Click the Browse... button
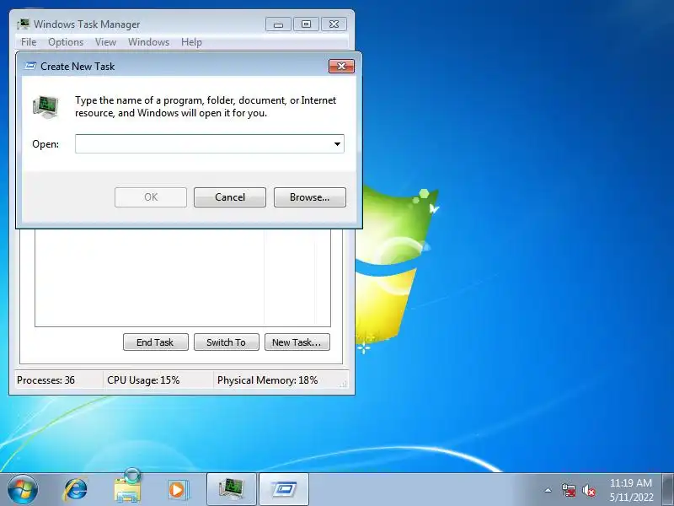This screenshot has width=674, height=506. [x=310, y=197]
